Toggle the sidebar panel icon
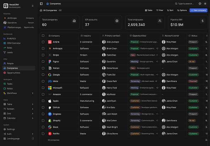 (41, 4)
